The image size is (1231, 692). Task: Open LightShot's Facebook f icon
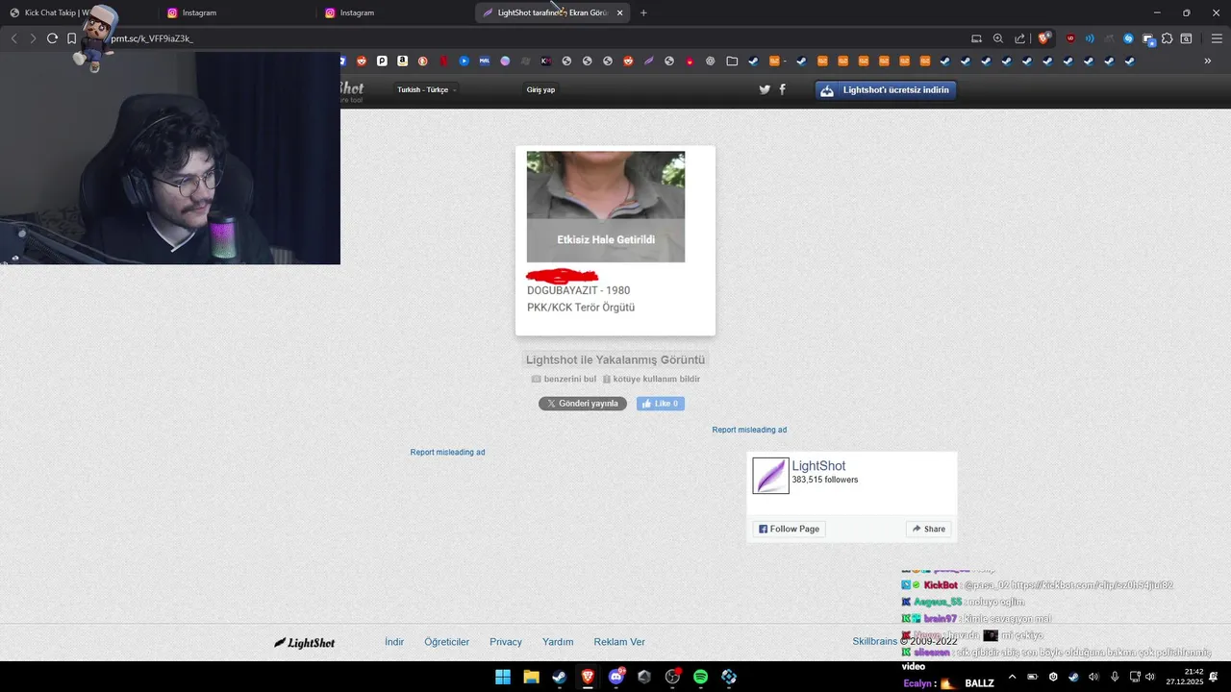coord(782,89)
